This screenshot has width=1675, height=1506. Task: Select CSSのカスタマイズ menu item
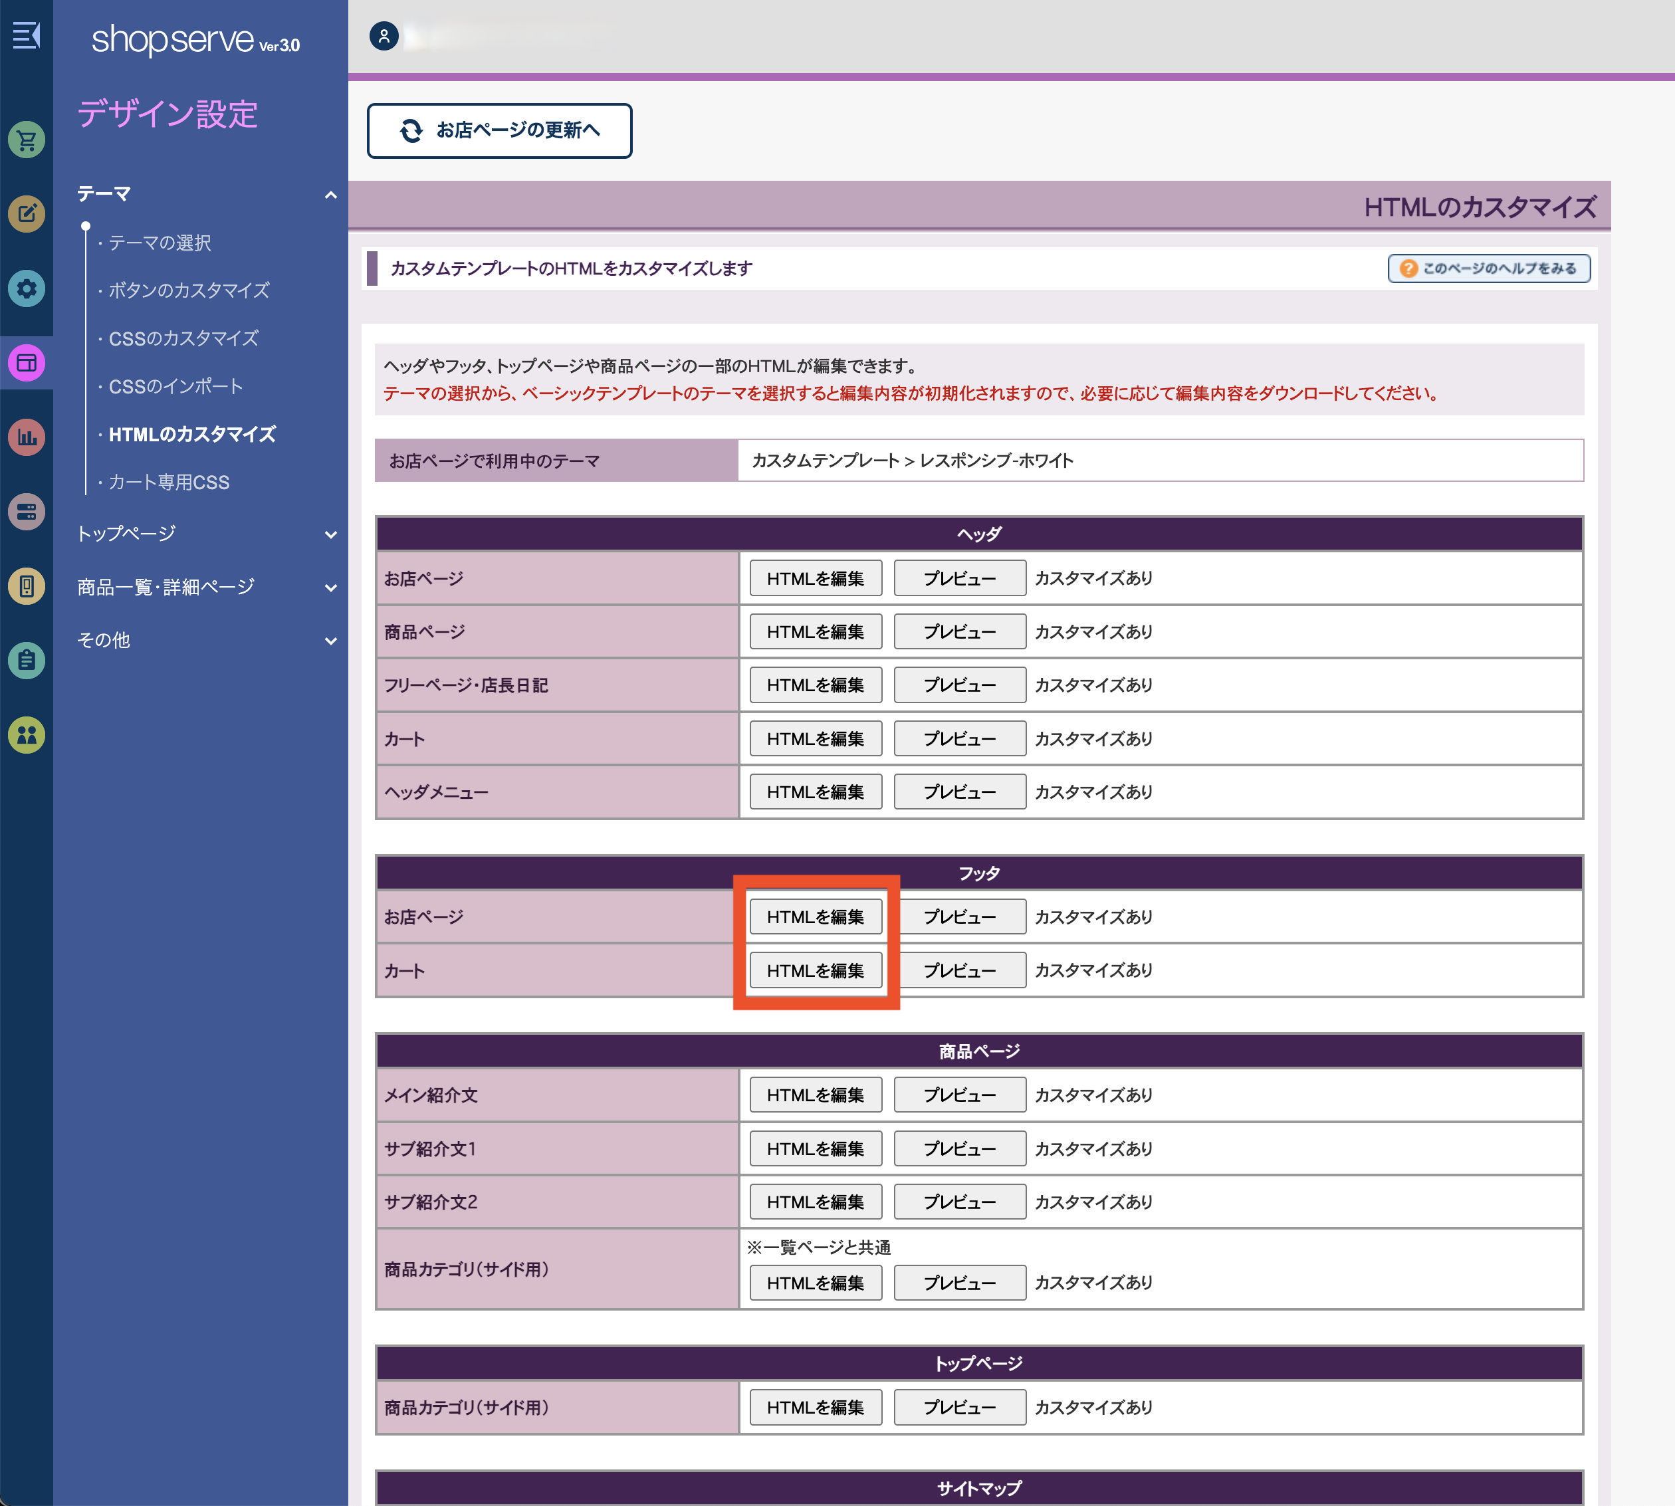(183, 338)
